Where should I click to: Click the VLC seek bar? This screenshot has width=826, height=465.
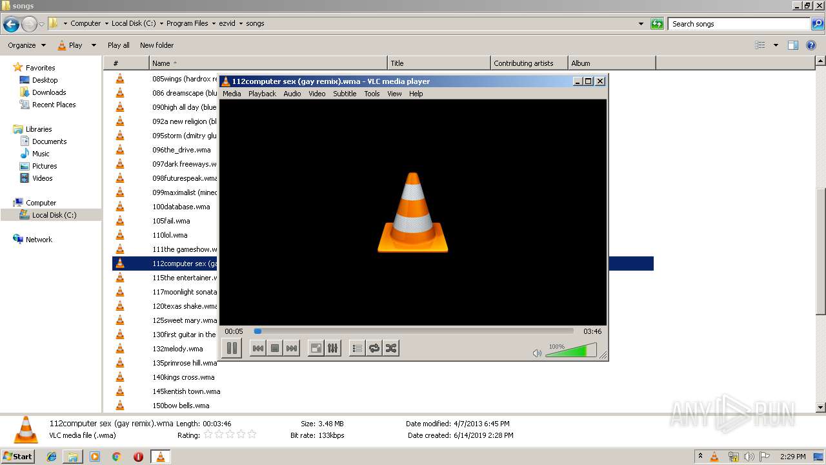coord(413,331)
